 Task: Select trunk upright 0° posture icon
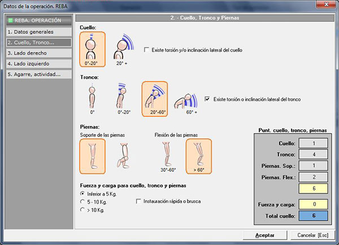[x=92, y=98]
